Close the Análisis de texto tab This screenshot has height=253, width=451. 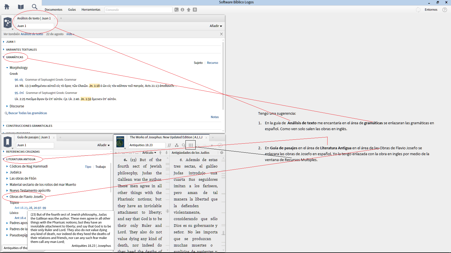click(x=54, y=19)
